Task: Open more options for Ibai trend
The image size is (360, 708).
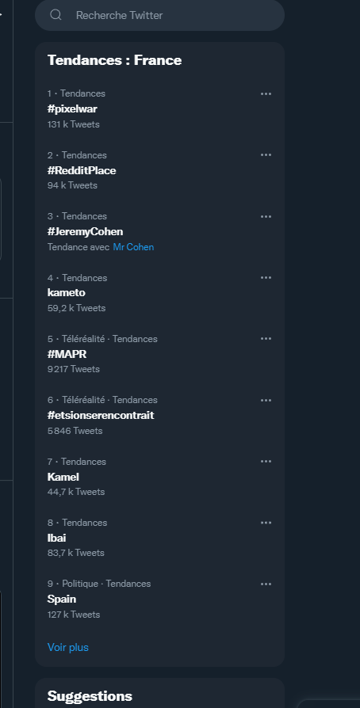Action: point(266,523)
